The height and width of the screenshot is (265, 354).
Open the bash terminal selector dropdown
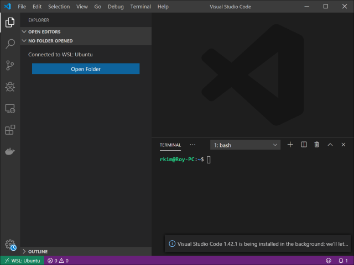[x=246, y=145]
